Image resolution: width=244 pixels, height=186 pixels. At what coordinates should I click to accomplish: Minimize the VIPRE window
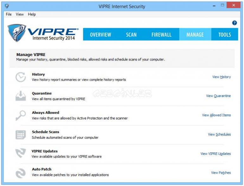pos(214,6)
